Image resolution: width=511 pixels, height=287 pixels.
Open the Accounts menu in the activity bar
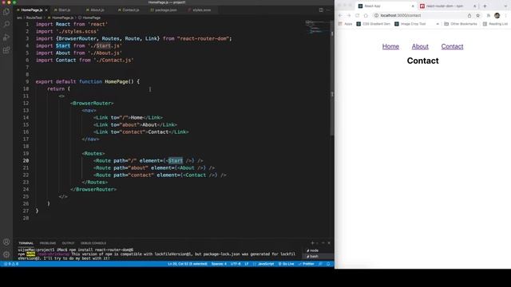click(6, 242)
